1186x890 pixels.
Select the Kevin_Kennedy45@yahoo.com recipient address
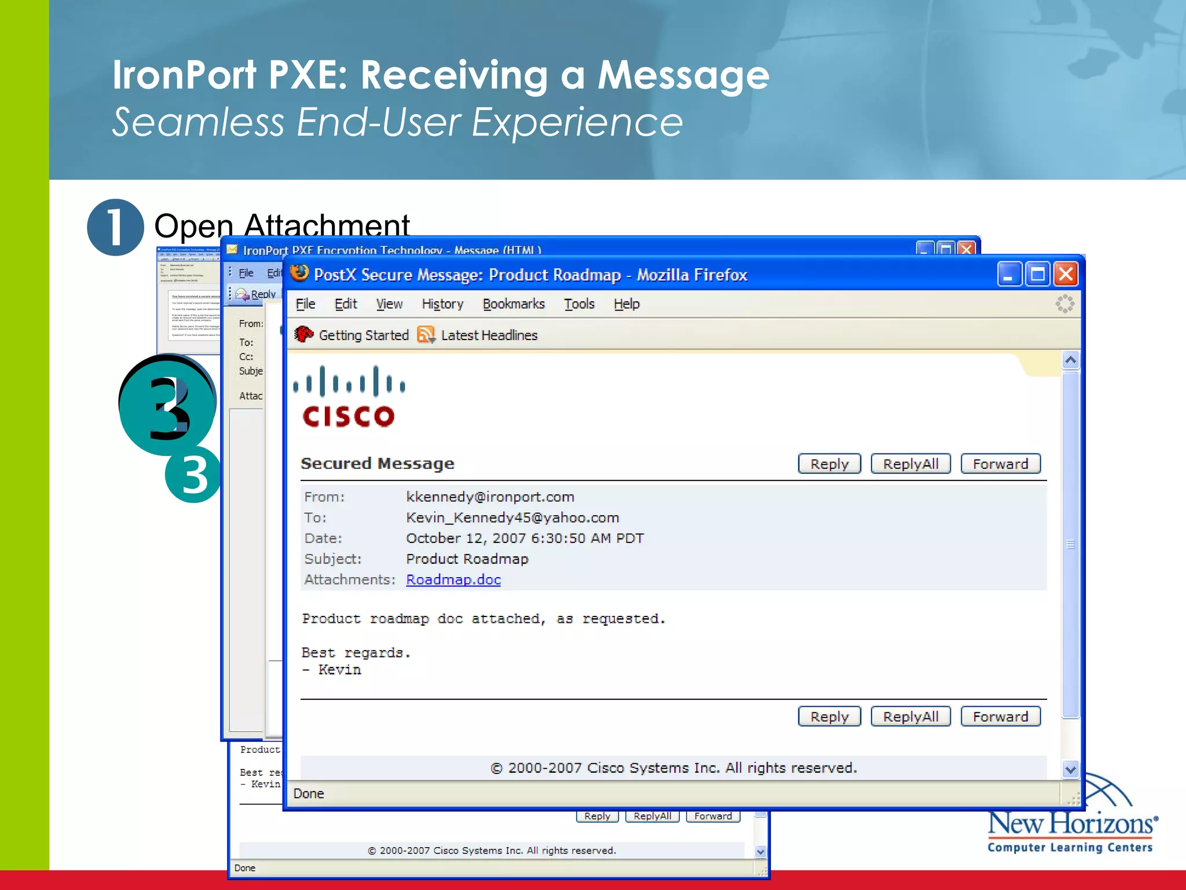click(513, 517)
